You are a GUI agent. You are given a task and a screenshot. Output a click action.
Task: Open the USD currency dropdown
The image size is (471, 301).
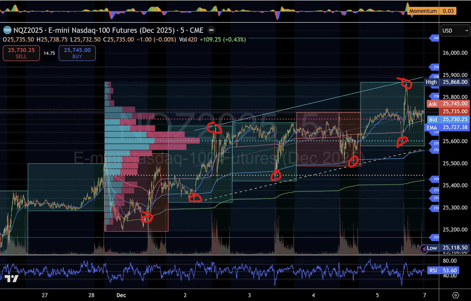pos(455,31)
